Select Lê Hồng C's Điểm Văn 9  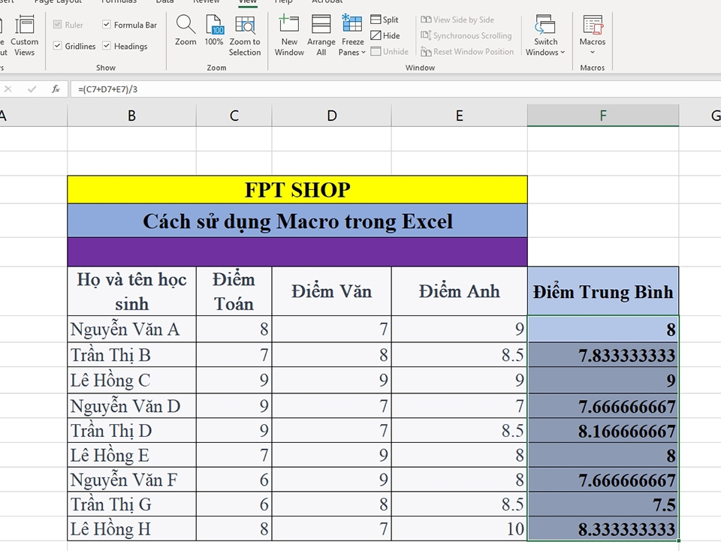point(331,380)
